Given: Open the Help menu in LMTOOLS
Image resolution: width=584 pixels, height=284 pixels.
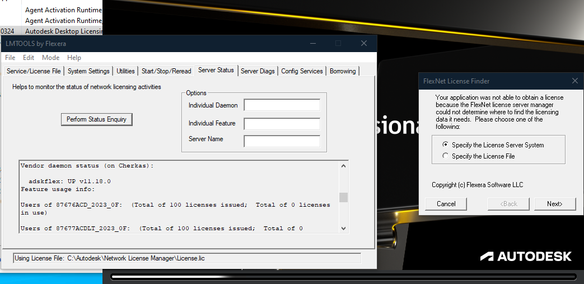Looking at the screenshot, I should click(74, 57).
